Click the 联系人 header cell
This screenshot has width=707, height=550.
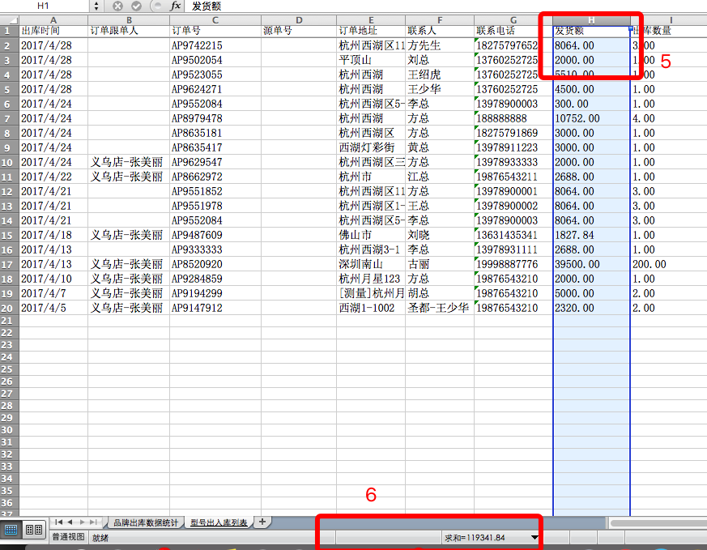[x=440, y=31]
